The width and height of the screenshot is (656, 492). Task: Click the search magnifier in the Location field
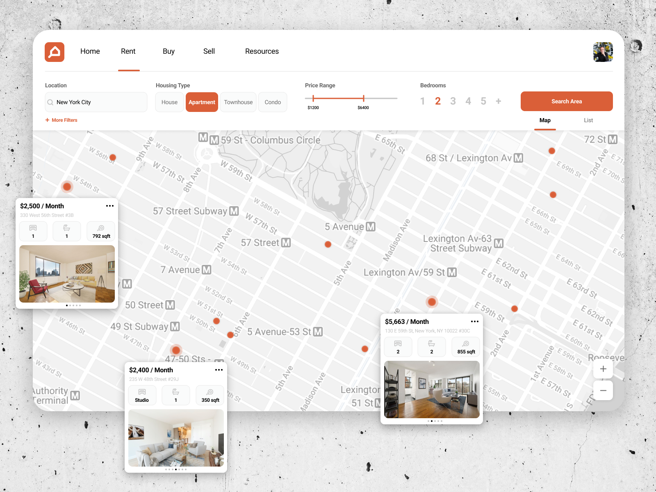click(x=50, y=102)
